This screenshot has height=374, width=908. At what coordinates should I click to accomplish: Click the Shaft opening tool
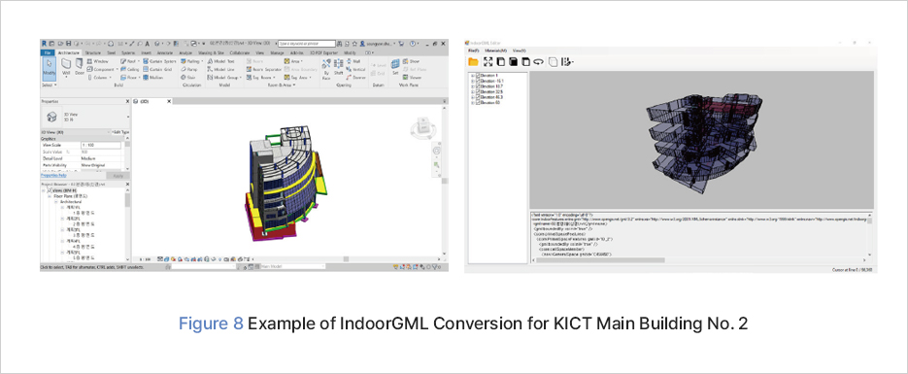[339, 67]
